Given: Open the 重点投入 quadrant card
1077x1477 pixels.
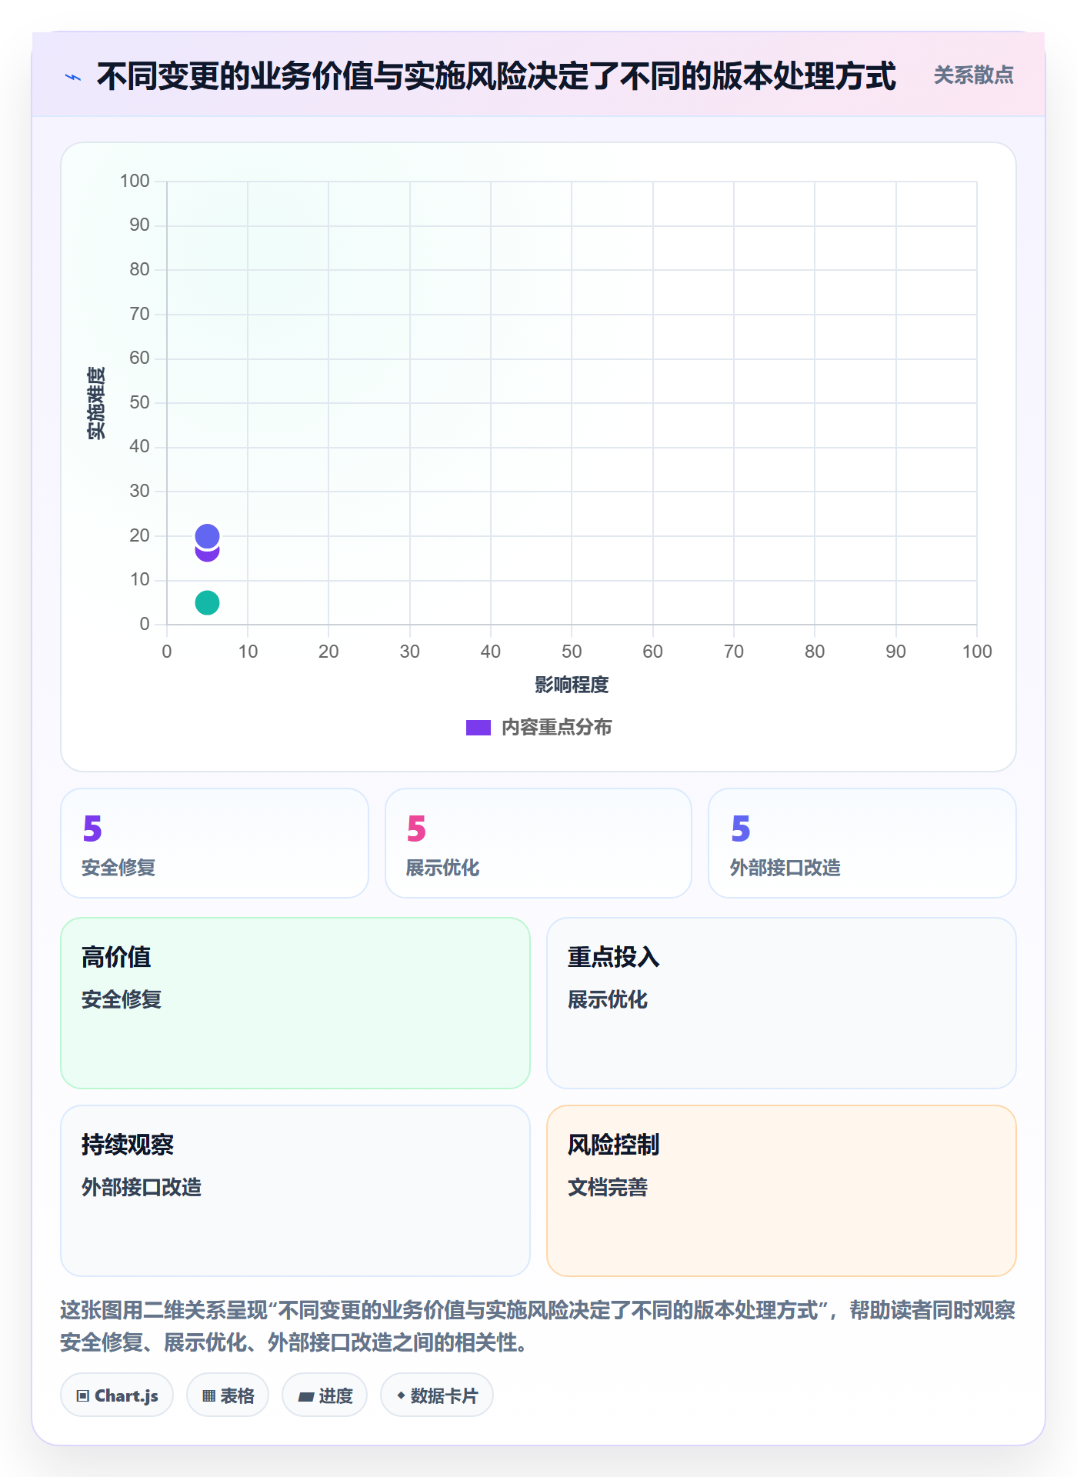Looking at the screenshot, I should [x=782, y=1003].
